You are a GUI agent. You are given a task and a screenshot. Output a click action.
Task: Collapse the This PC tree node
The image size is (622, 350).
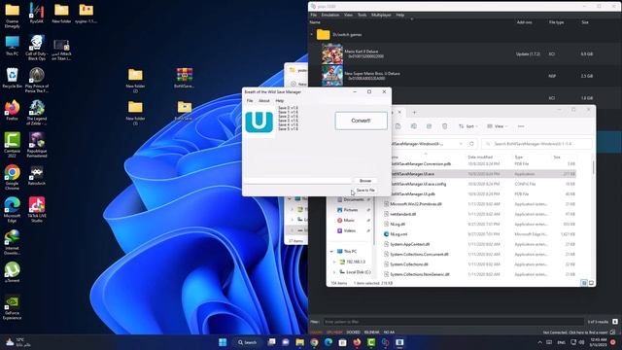coord(331,251)
